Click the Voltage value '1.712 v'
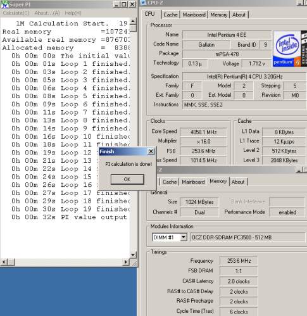The height and width of the screenshot is (316, 307). (x=256, y=63)
